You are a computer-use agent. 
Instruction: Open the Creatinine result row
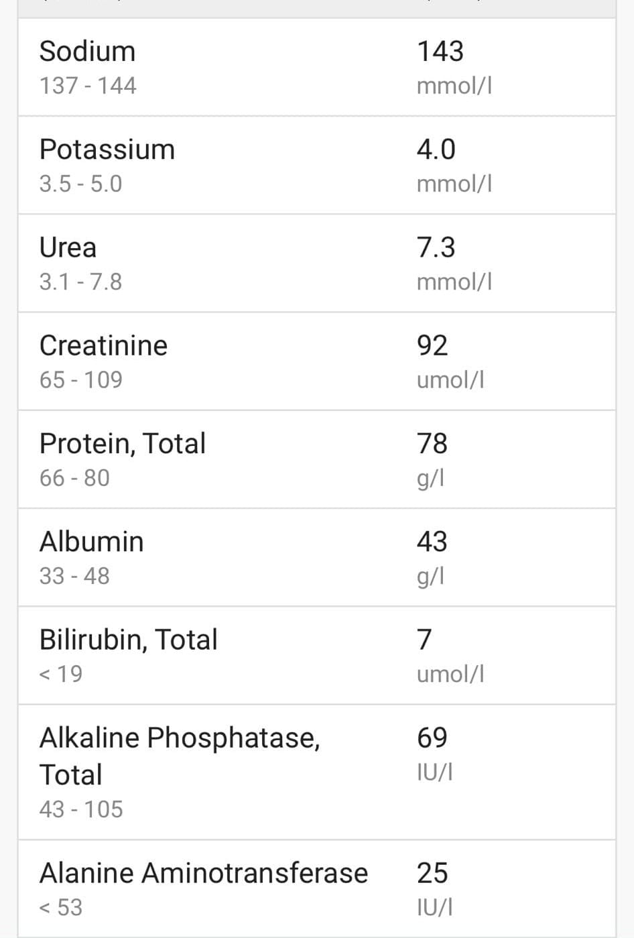tap(316, 361)
